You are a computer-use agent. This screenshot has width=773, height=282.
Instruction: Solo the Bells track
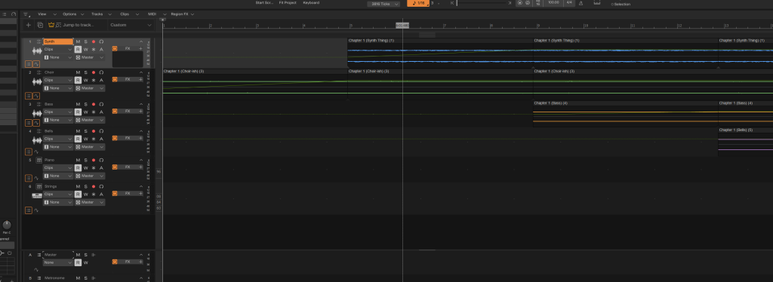tap(85, 131)
